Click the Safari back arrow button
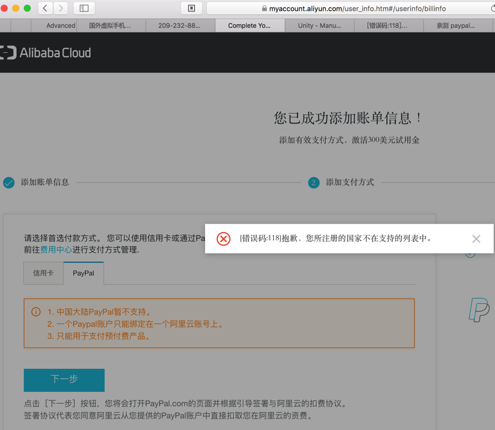The width and height of the screenshot is (495, 430). tap(45, 8)
